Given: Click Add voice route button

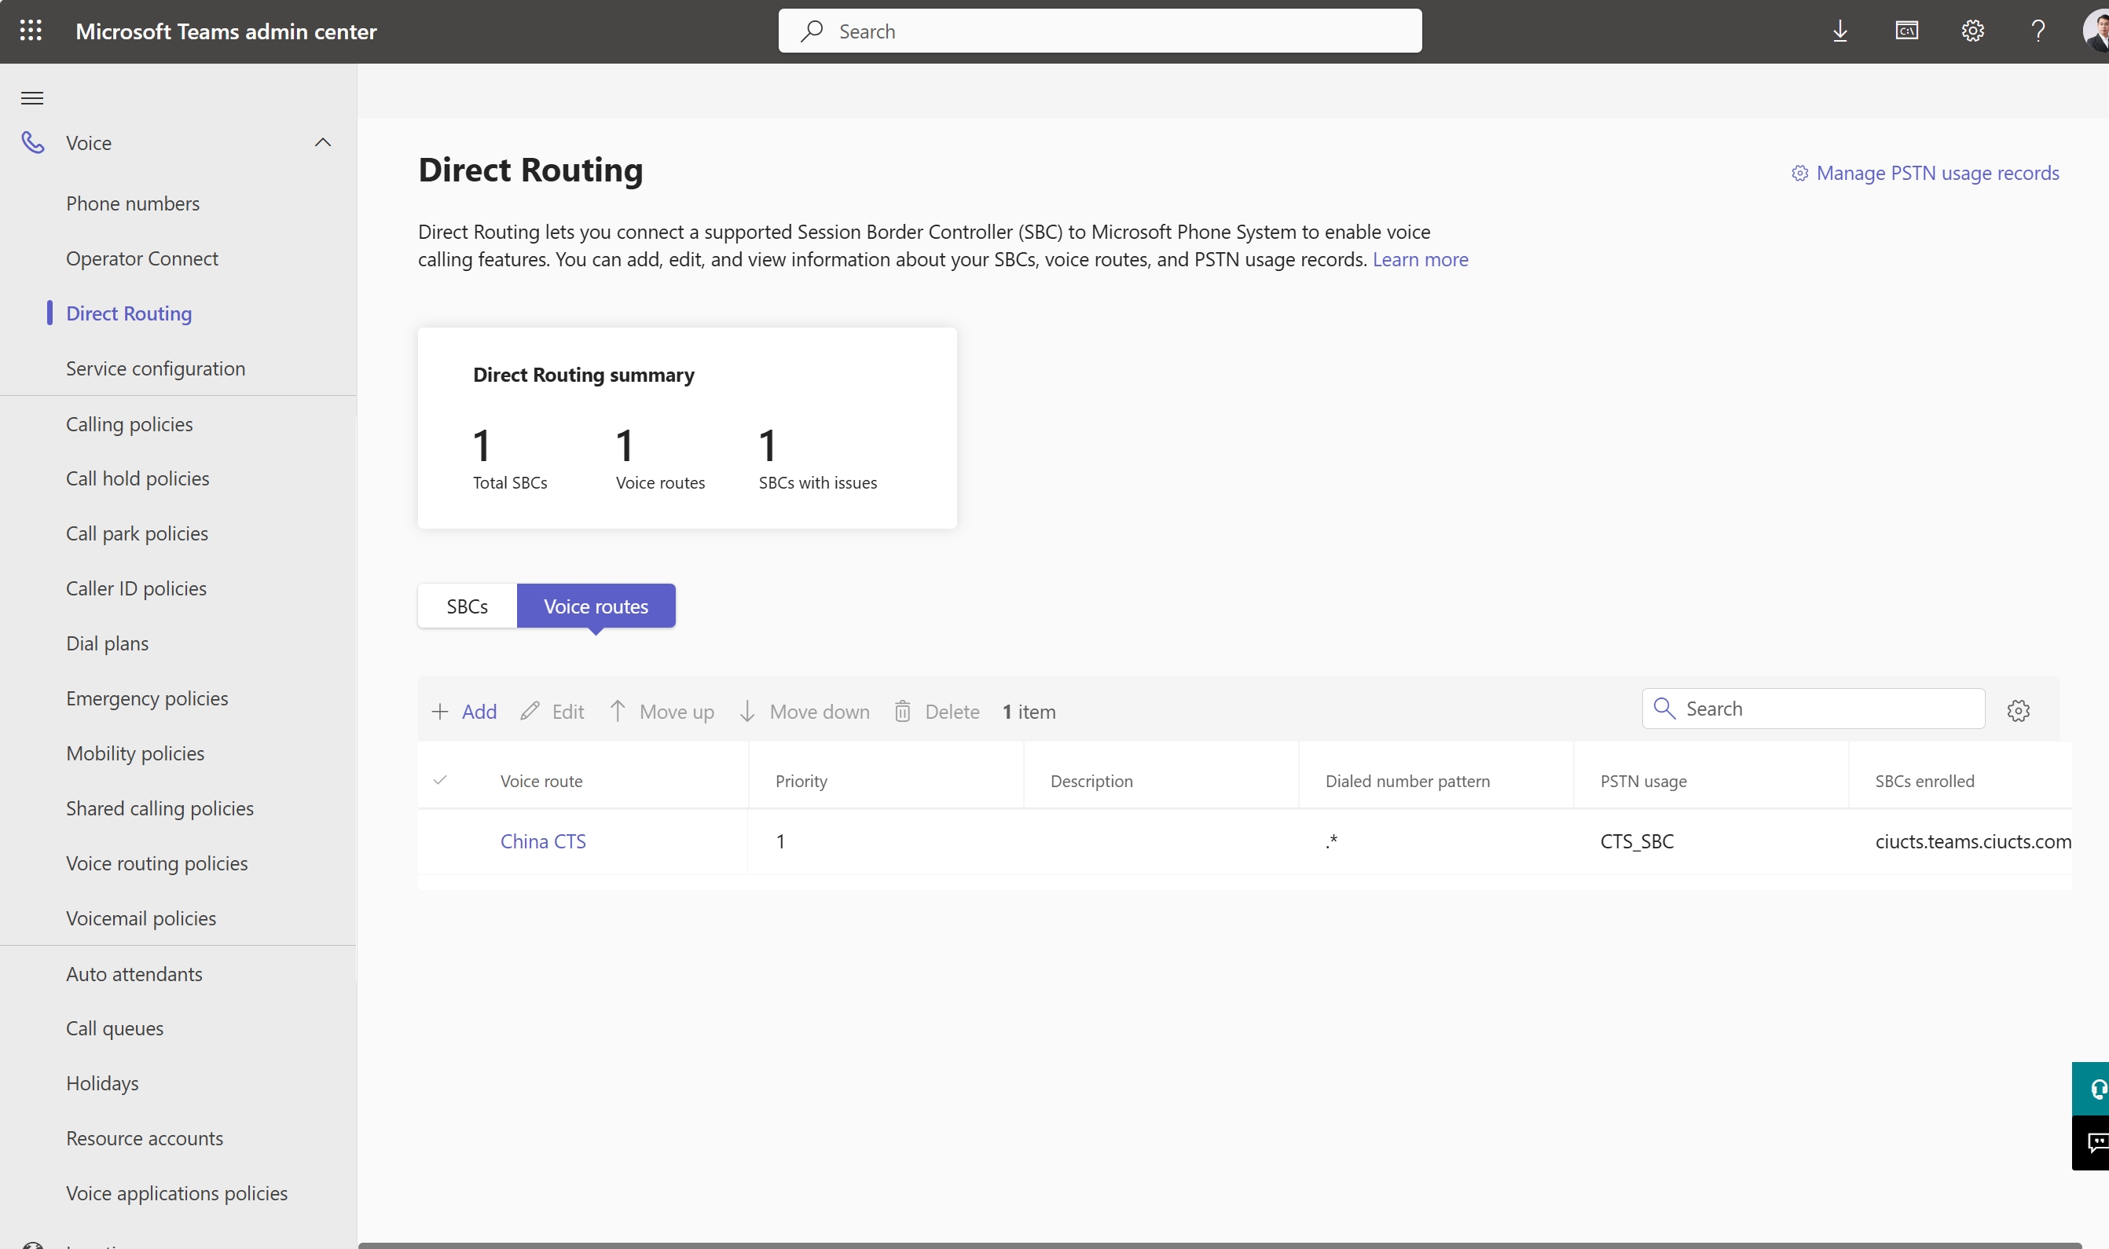Looking at the screenshot, I should (x=464, y=711).
